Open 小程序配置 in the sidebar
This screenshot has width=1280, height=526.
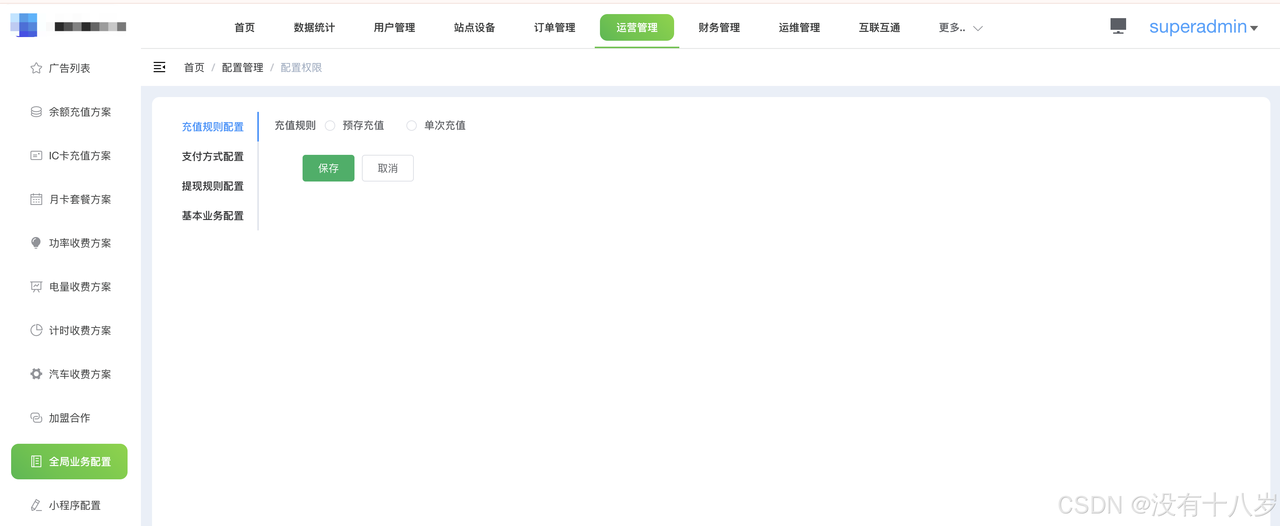coord(75,505)
